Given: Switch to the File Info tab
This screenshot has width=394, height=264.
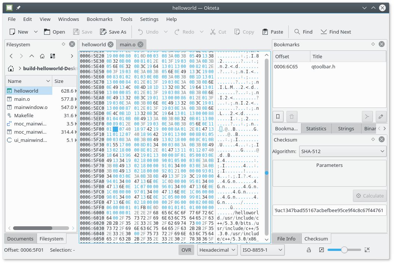Looking at the screenshot, I should 286,239.
